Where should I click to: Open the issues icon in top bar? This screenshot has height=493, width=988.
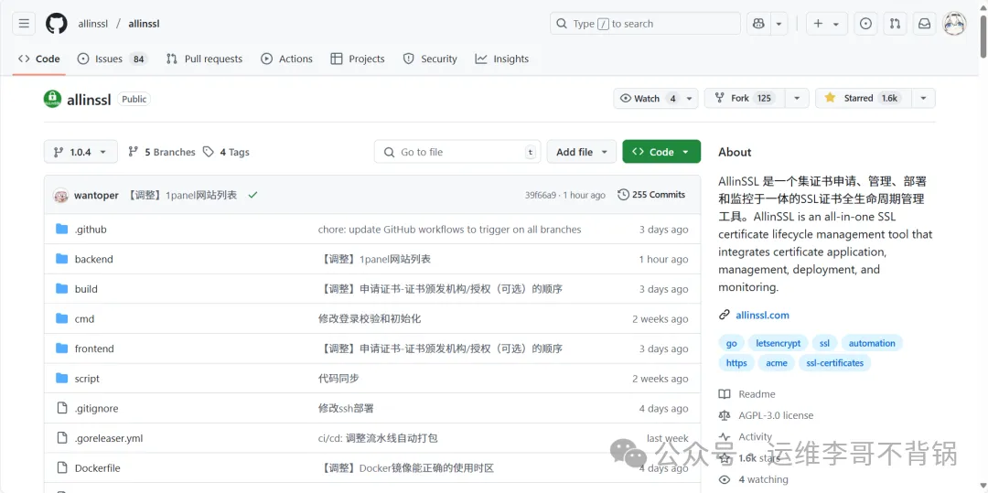[865, 24]
